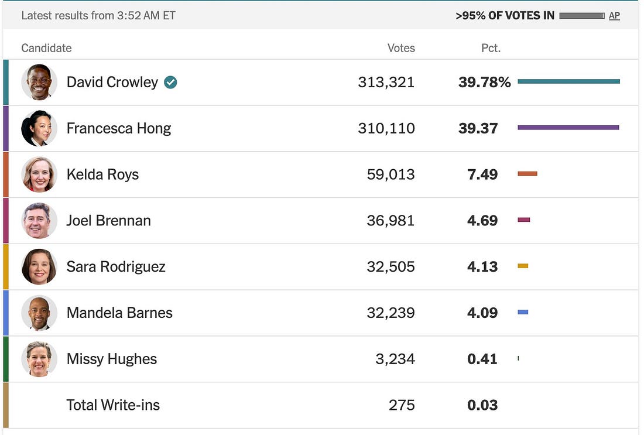Click David Crowley's vote count 313,321
This screenshot has height=435, width=644.
coord(386,82)
